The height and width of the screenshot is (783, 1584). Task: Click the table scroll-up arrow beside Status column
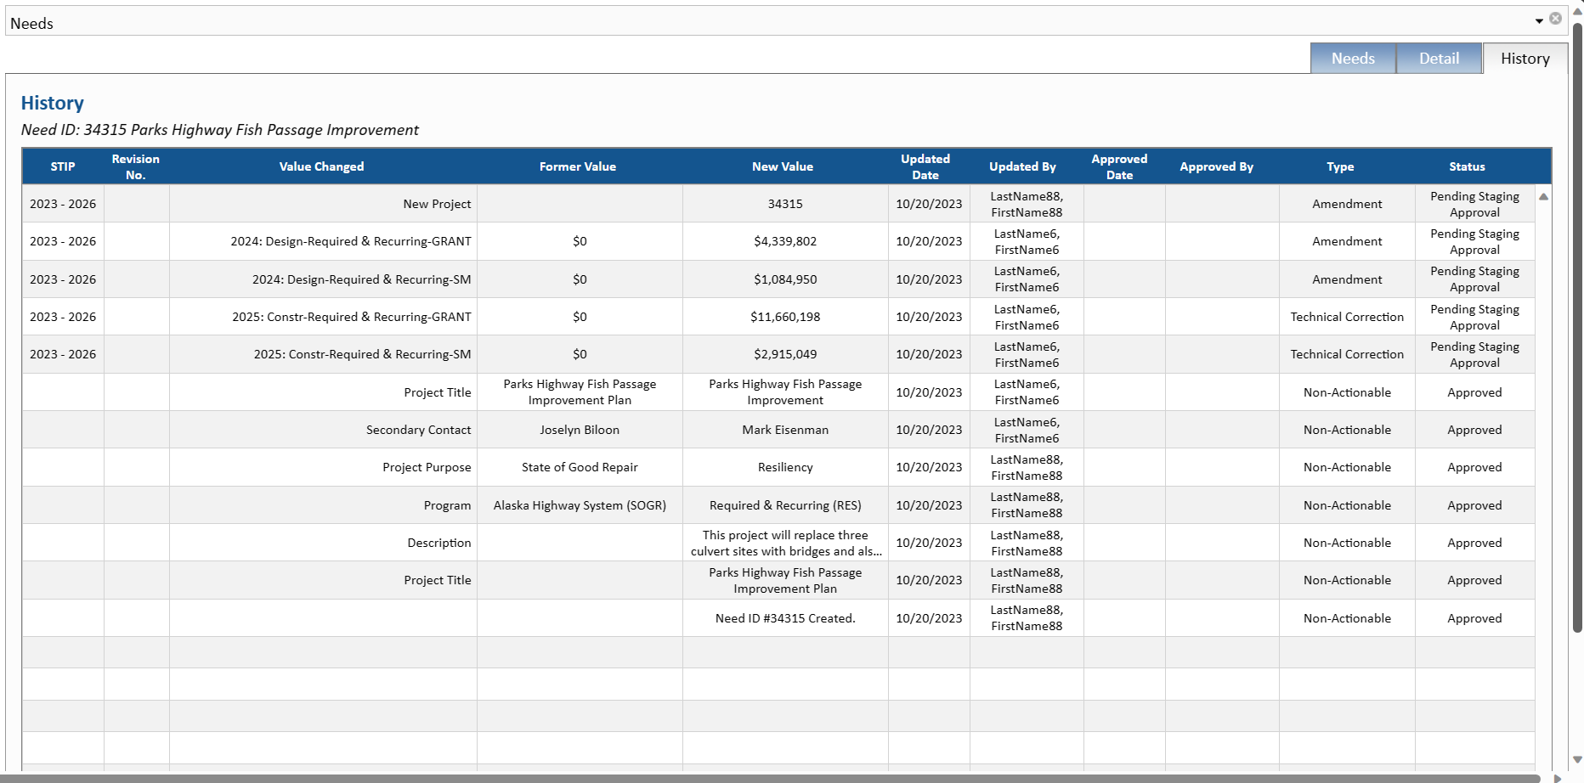1543,196
